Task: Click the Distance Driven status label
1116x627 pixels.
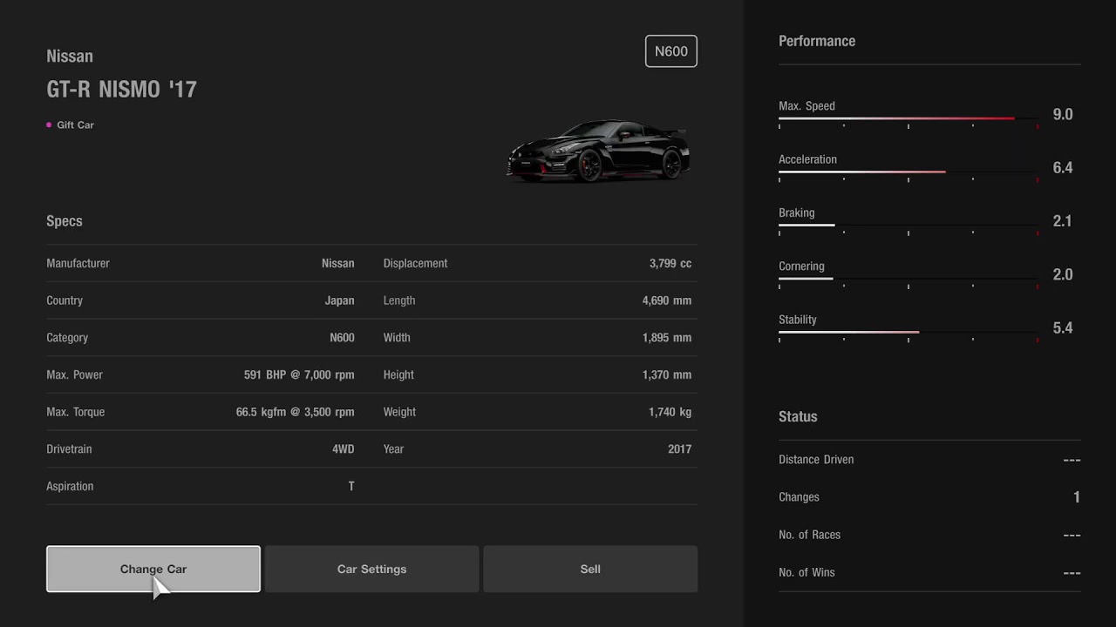Action: (x=816, y=460)
